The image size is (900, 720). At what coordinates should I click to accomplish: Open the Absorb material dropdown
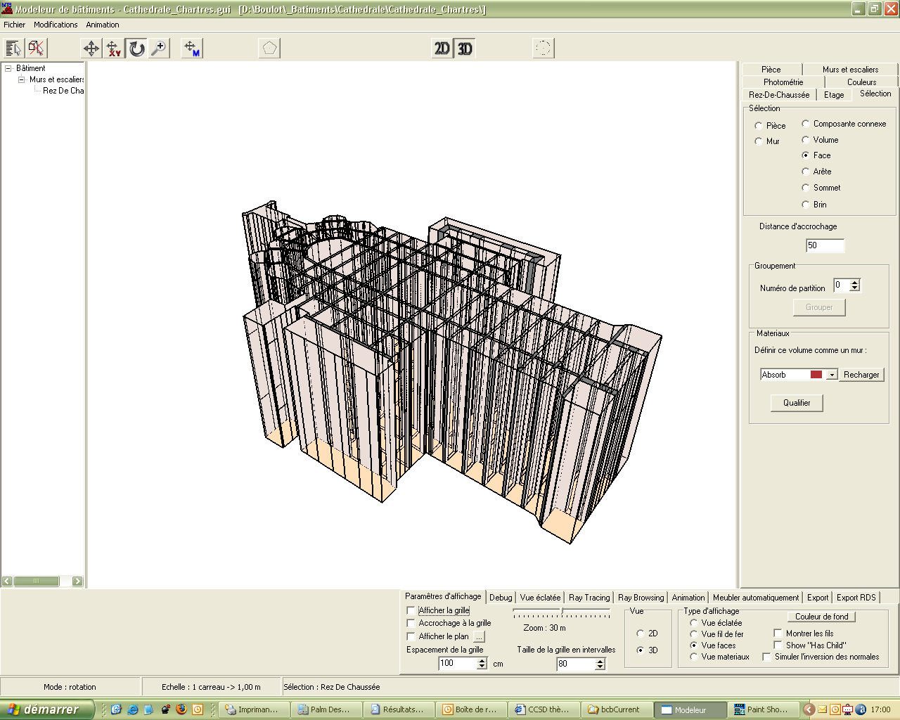pyautogui.click(x=832, y=375)
